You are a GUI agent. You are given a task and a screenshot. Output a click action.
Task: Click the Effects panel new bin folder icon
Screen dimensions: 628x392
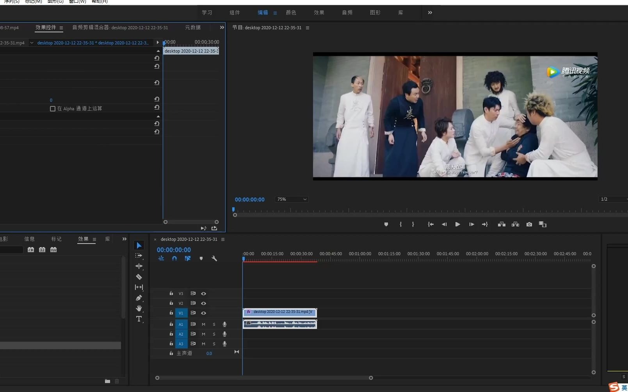pos(107,381)
